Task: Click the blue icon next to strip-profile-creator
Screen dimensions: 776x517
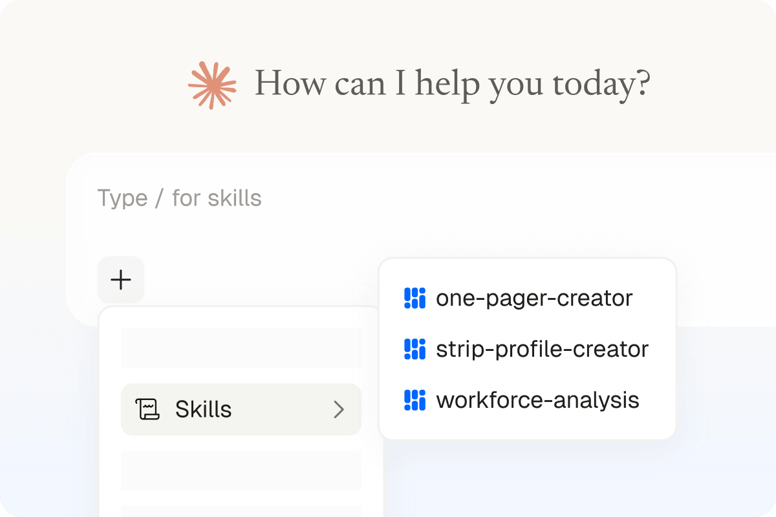Action: [x=415, y=349]
